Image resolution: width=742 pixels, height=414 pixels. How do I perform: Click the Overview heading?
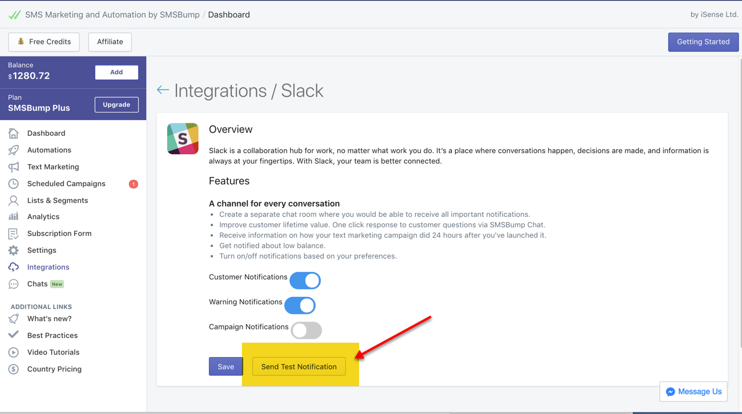(231, 129)
